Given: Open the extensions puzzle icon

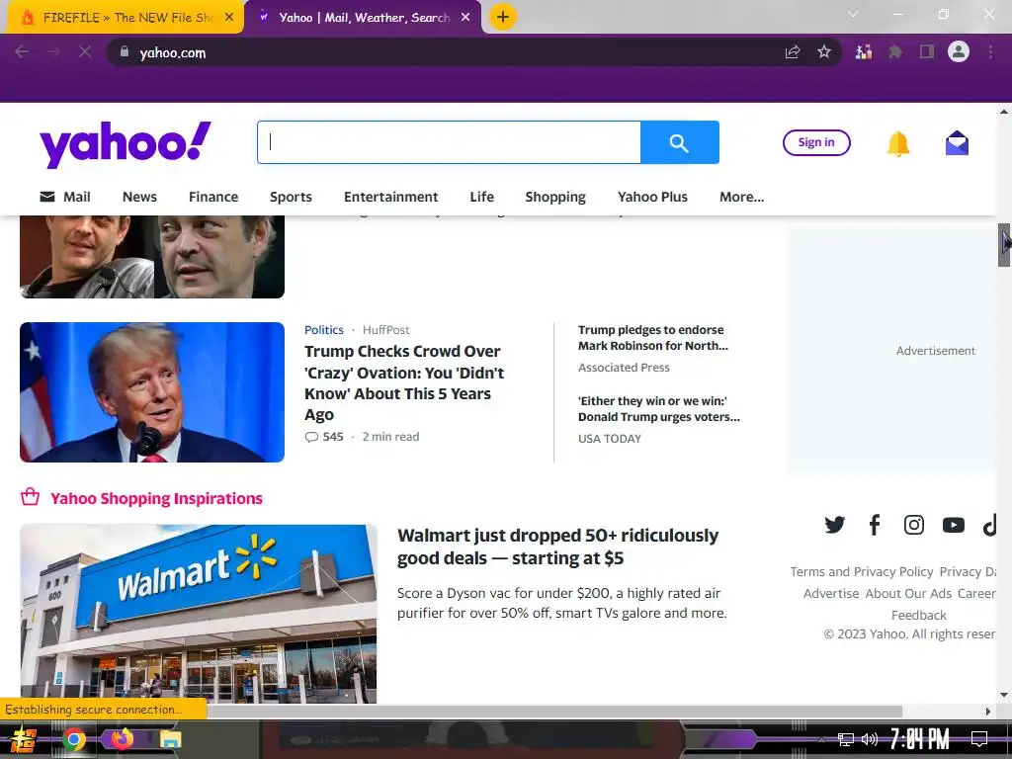Looking at the screenshot, I should (x=894, y=52).
